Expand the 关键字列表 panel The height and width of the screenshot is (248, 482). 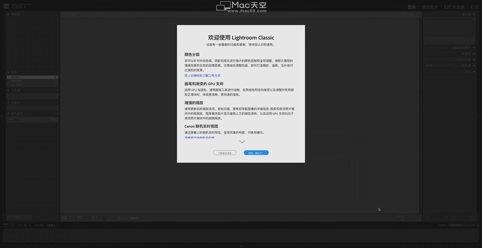coord(474,60)
